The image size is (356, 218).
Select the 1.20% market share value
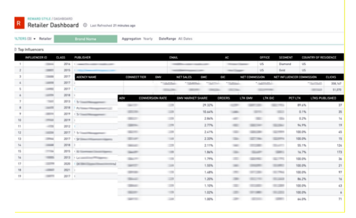[x=208, y=179]
